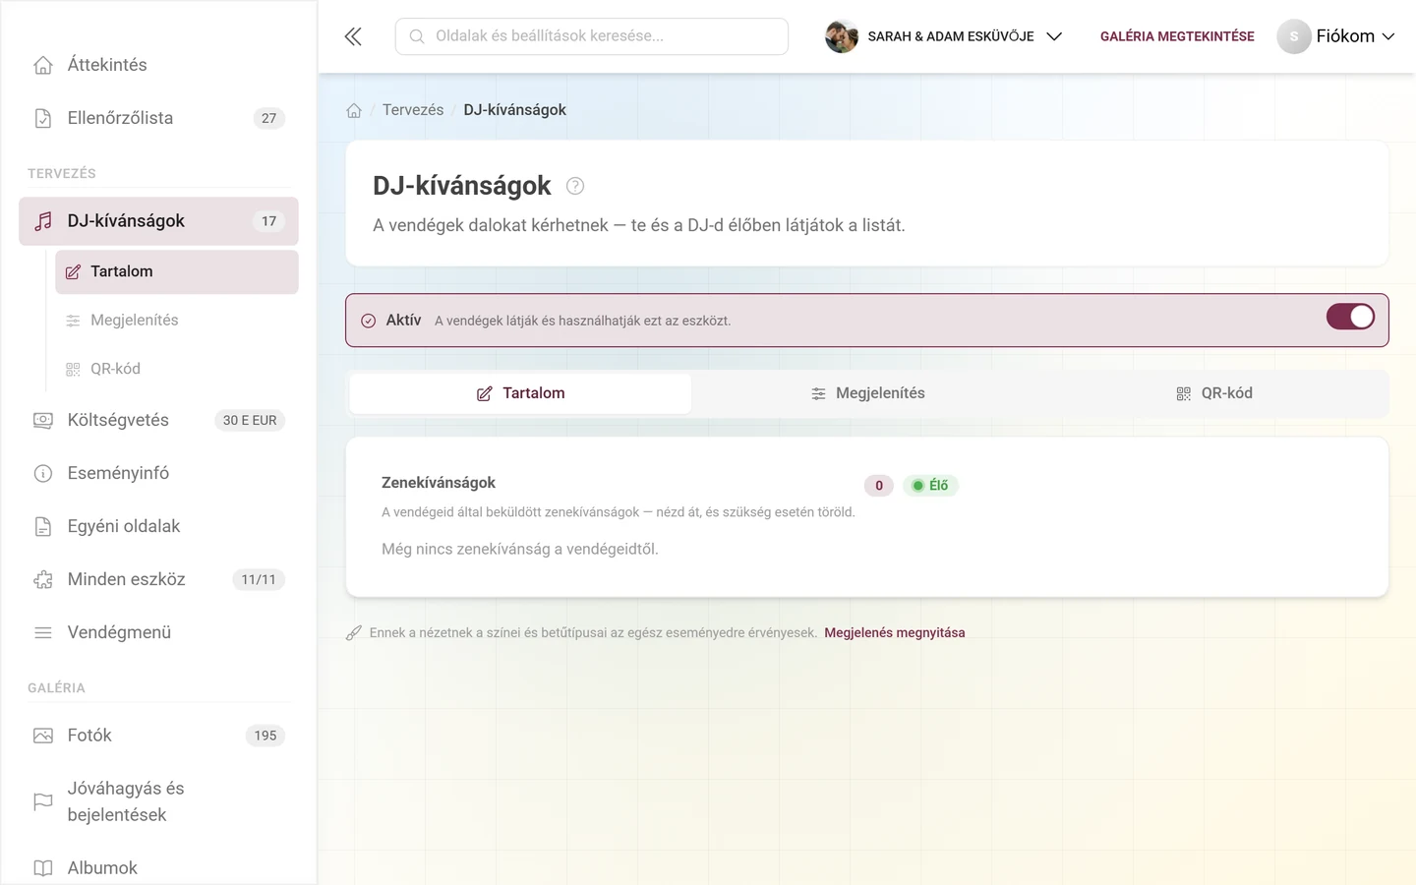Click the 17 badge beside DJ-kívánságok
Image resolution: width=1416 pixels, height=885 pixels.
click(269, 221)
